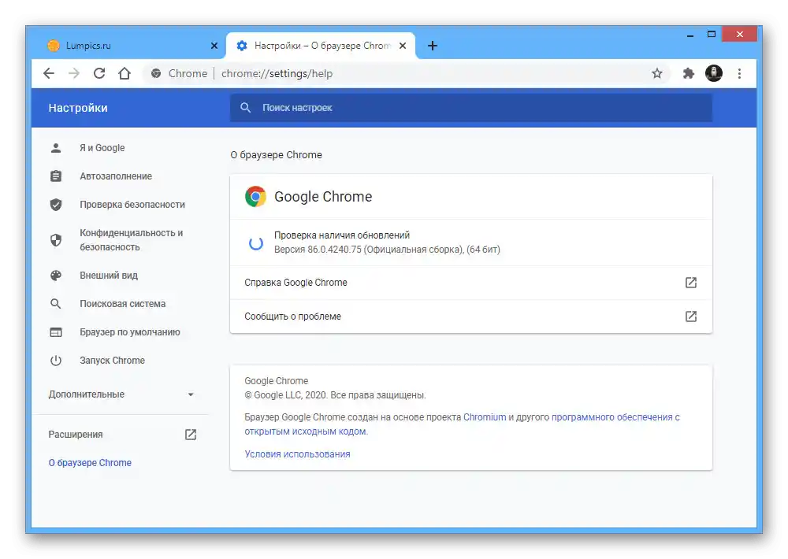
Task: Open Chrome's three-dot menu
Action: [739, 73]
